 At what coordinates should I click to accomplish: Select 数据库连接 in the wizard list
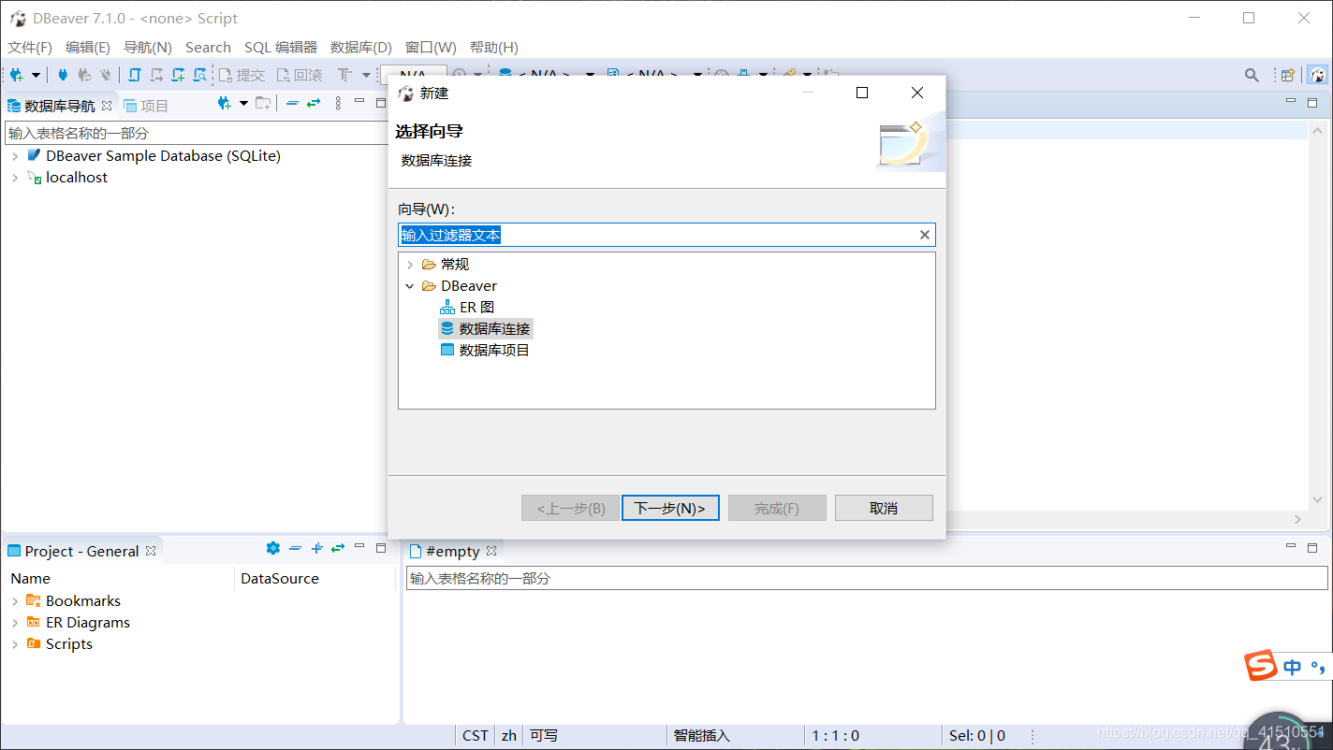494,328
